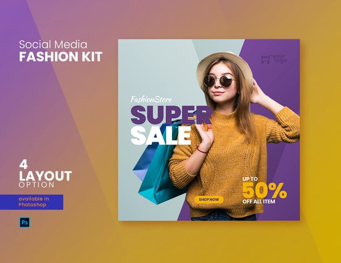341x263 pixels.
Task: Click the 'FASHION KIT' bold title
Action: click(x=60, y=57)
